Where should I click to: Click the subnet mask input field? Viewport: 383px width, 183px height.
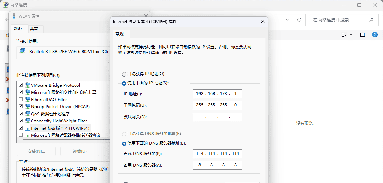(x=217, y=105)
